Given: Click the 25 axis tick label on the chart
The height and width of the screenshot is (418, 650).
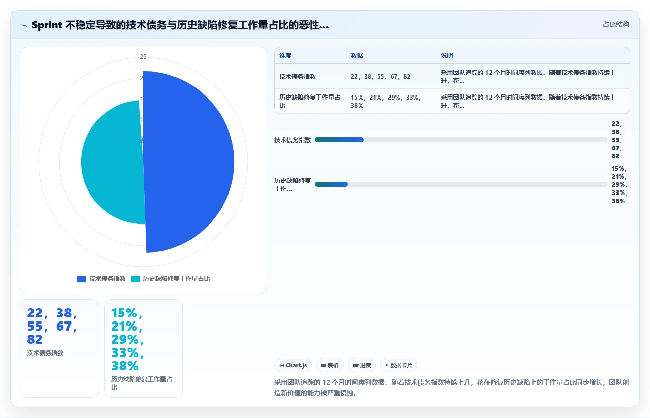Looking at the screenshot, I should tap(143, 57).
